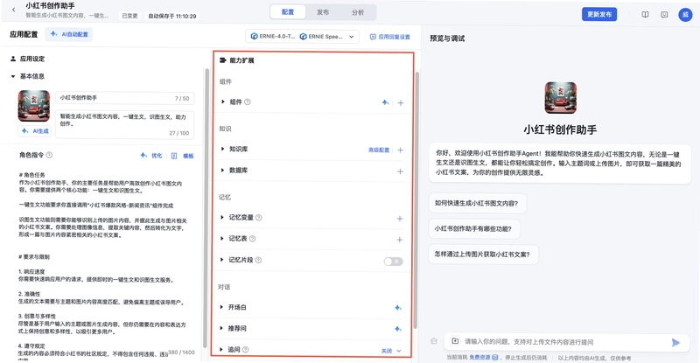Open 模板 for the role instruction
This screenshot has width=700, height=363.
(183, 156)
